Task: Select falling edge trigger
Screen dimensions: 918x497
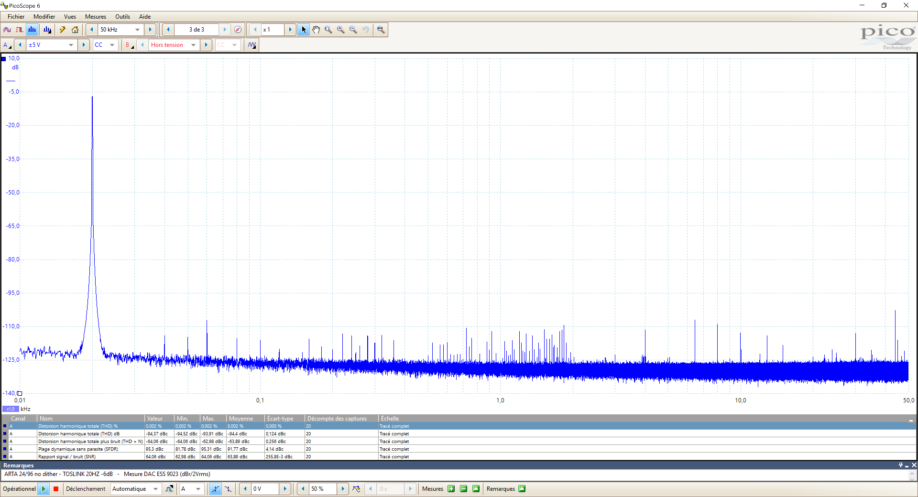Action: pos(228,489)
